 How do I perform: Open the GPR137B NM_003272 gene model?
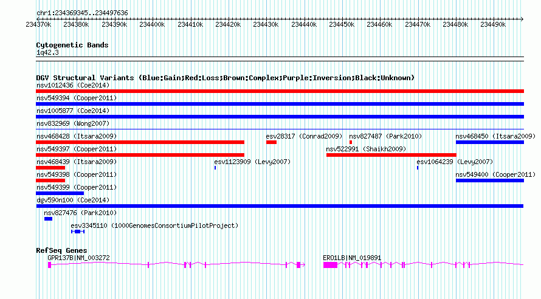176,264
